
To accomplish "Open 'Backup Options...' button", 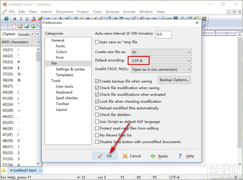I will 174,80.
